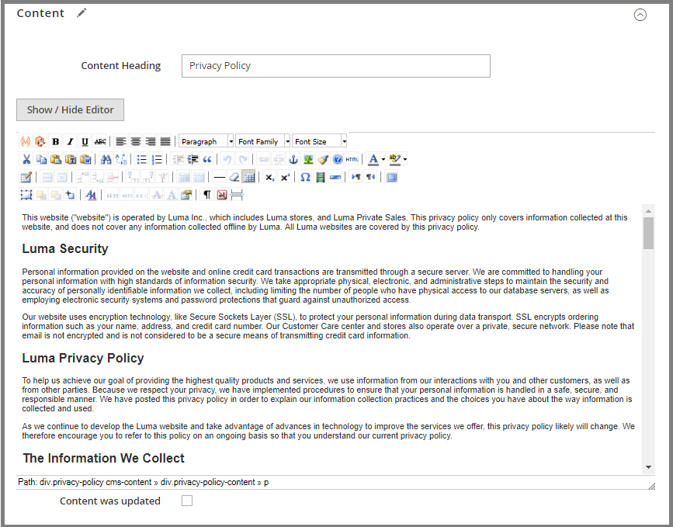
Task: Apply the background highlight color swatch
Action: 394,160
